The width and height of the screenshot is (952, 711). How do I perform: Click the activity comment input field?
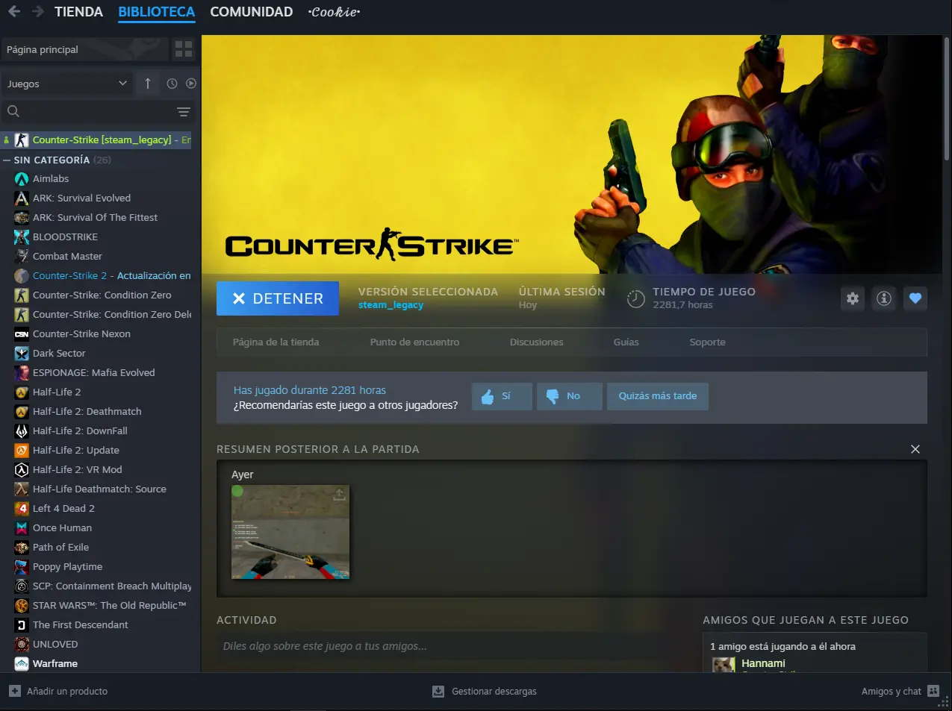[x=452, y=646]
